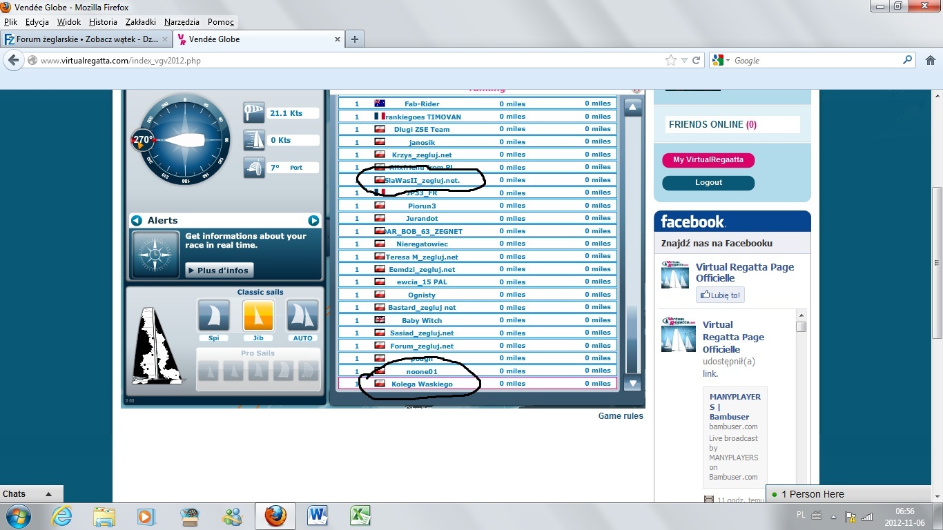Viewport: 943px width, 530px height.
Task: Click the boat speed sailboat icon
Action: (254, 140)
